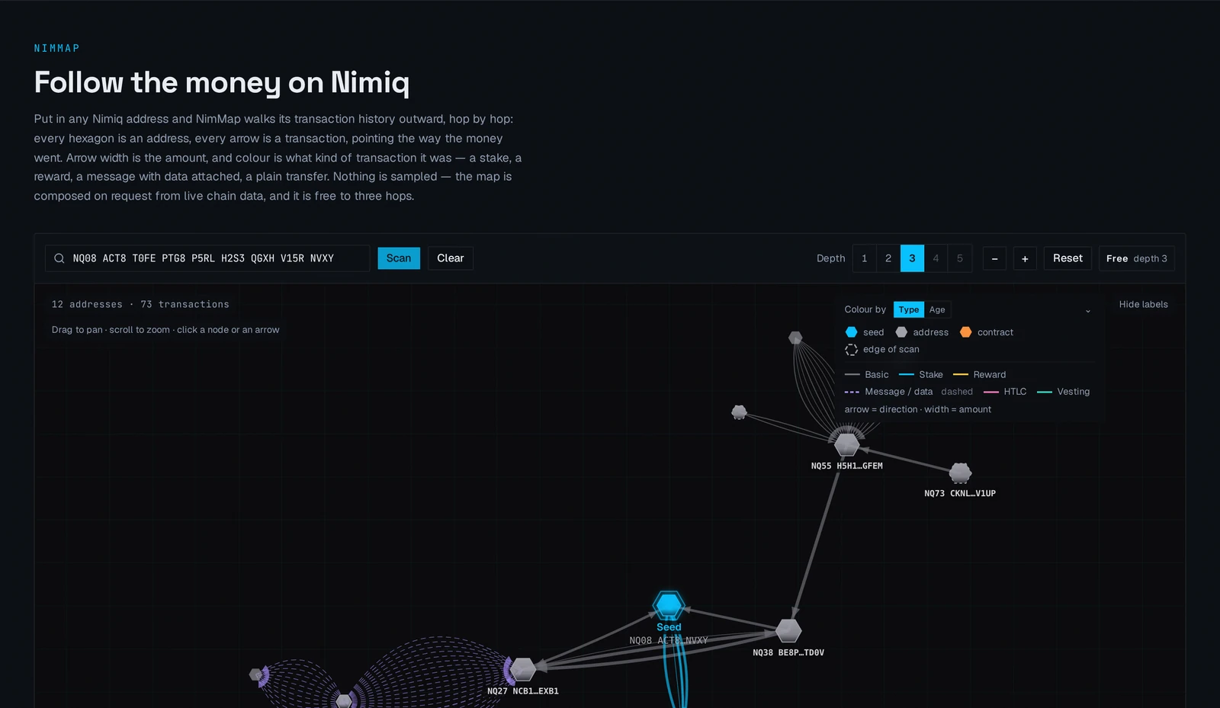Clear the address field with Clear
Image resolution: width=1220 pixels, height=708 pixels.
[451, 258]
